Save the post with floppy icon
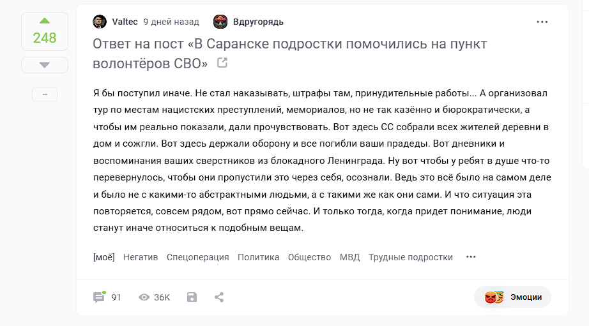Image resolution: width=589 pixels, height=326 pixels. (x=192, y=297)
